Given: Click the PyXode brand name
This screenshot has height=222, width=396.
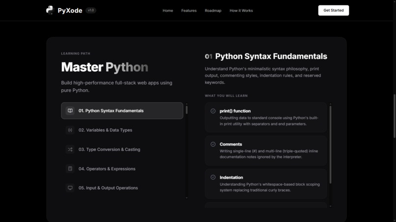Looking at the screenshot, I should (x=70, y=11).
